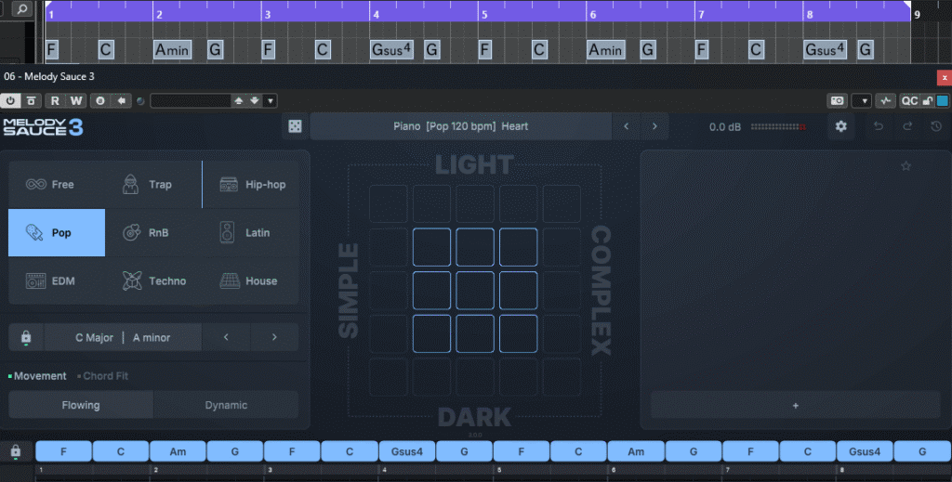Open the C Major / A minor key selector
Viewport: 952px width, 482px height.
[123, 338]
